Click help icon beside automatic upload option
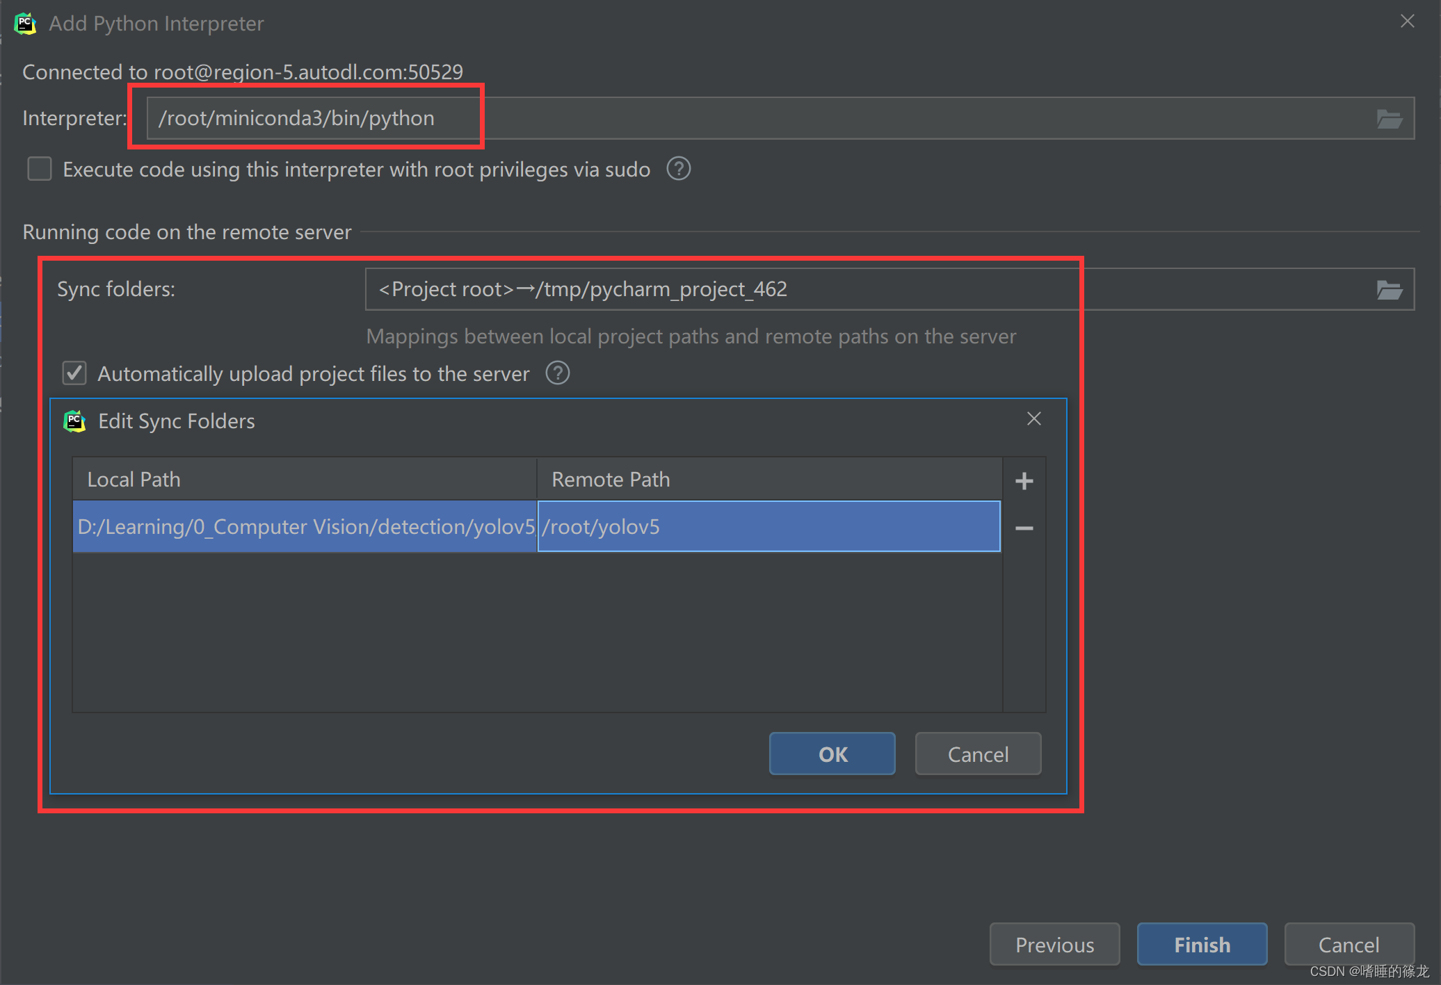Image resolution: width=1441 pixels, height=985 pixels. [x=557, y=373]
